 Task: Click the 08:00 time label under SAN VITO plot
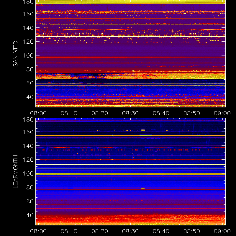coord(38,113)
